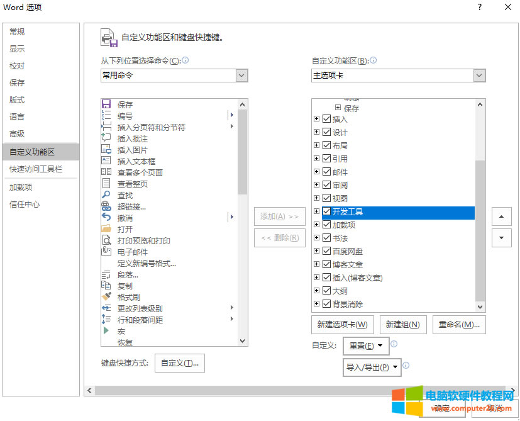Click the Open (打开) folder icon

pos(106,229)
